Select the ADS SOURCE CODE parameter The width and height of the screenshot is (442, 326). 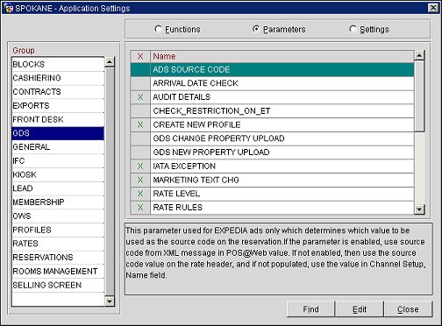pos(282,70)
